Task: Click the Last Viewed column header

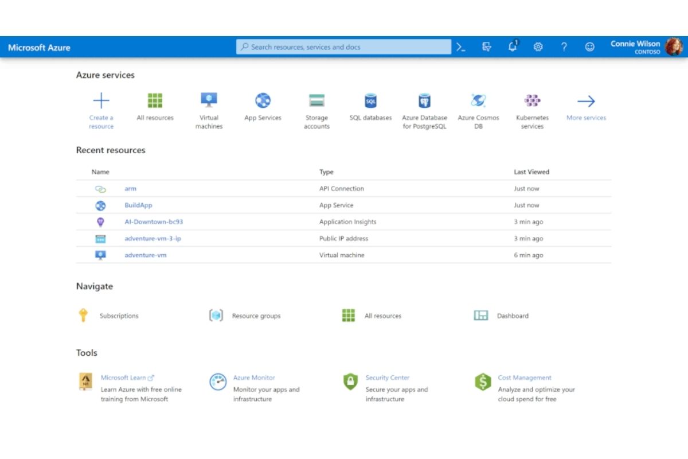Action: click(531, 172)
